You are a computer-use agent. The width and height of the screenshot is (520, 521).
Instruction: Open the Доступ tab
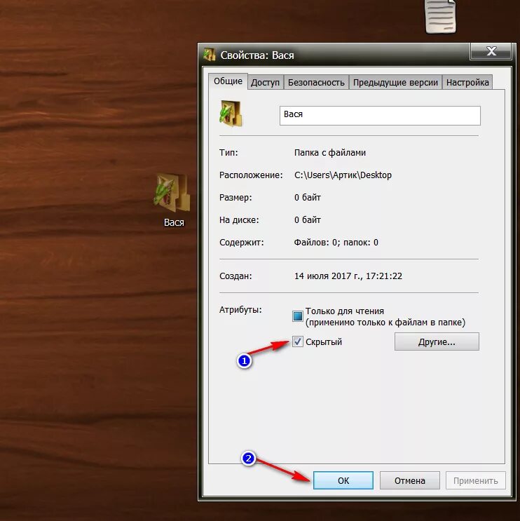tap(265, 83)
